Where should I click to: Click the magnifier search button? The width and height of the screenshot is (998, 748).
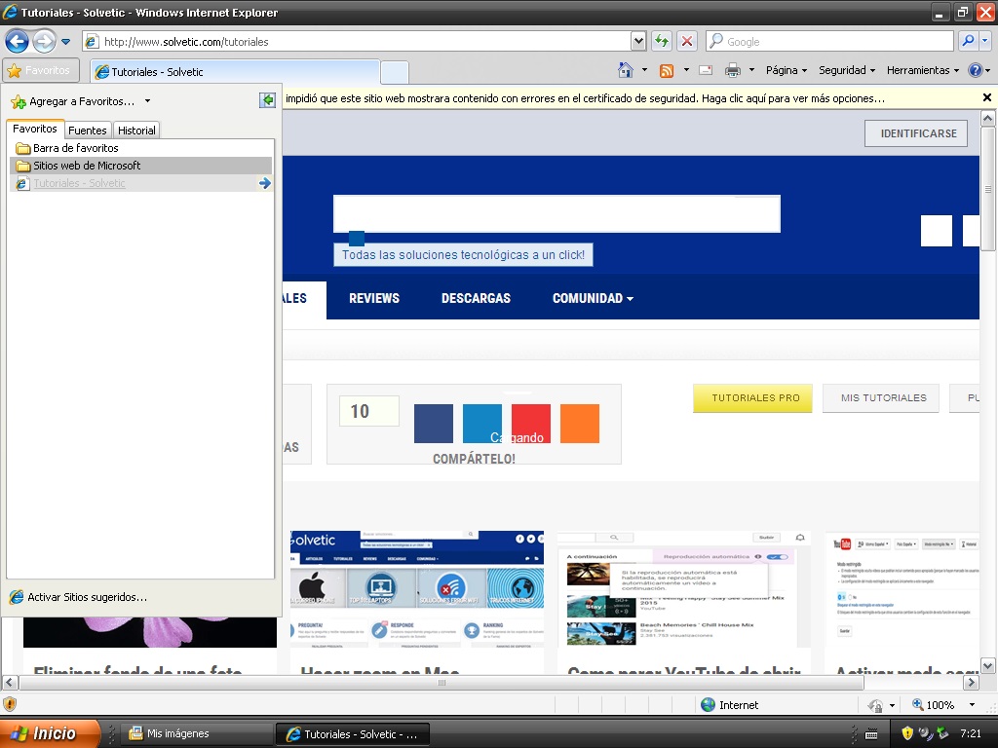(x=968, y=41)
